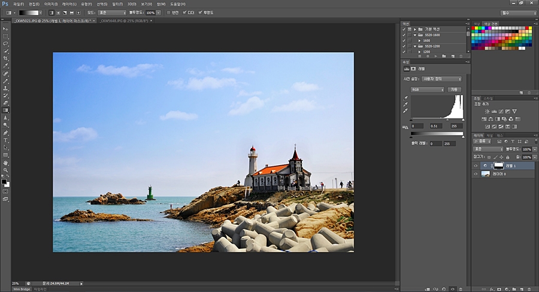Toggle the 디더 (Dither) checkbox
Viewport: 539px width, 292px height.
tap(184, 12)
